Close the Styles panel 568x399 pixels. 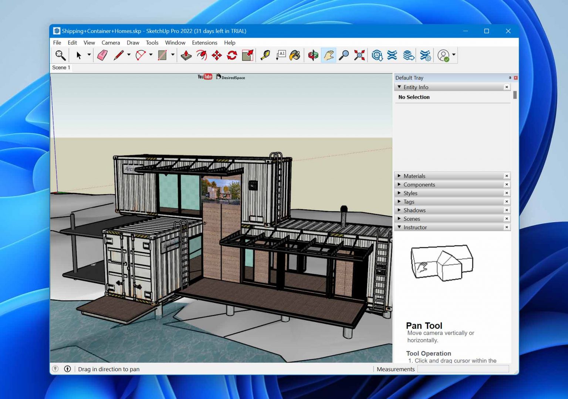(x=507, y=193)
